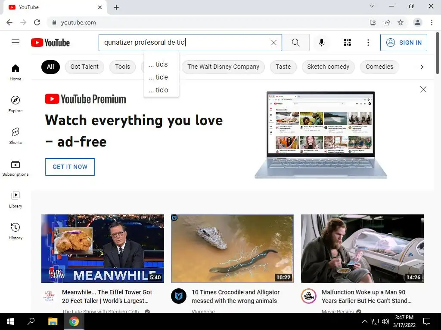Select the Taste filter chip
The width and height of the screenshot is (441, 330).
pyautogui.click(x=283, y=67)
